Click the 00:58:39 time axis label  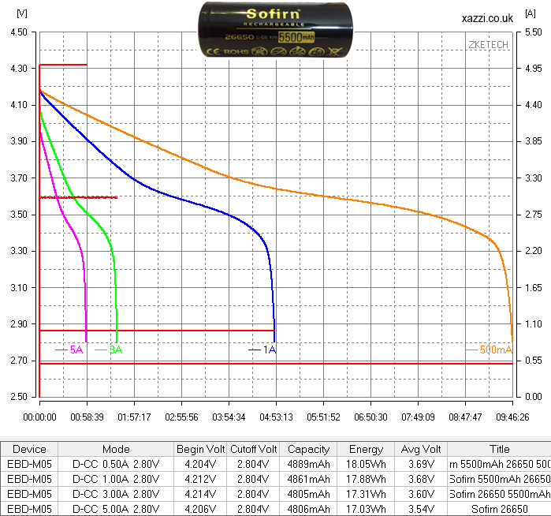(87, 417)
